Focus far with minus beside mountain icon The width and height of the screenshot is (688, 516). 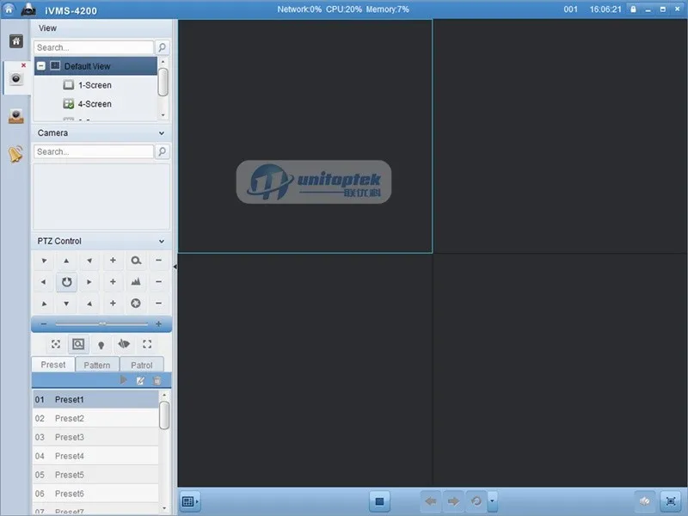pos(158,282)
